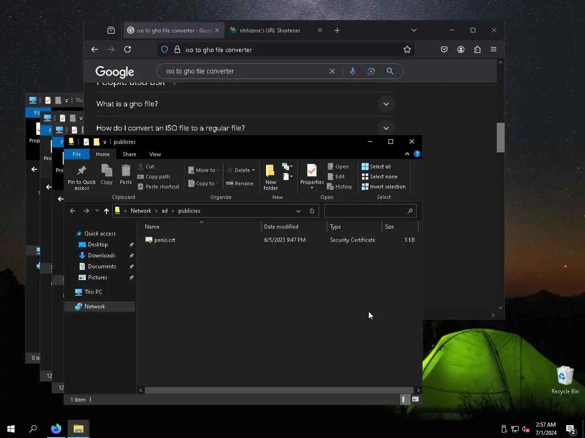The width and height of the screenshot is (585, 438).
Task: Open Windows Start menu
Action: tap(11, 429)
